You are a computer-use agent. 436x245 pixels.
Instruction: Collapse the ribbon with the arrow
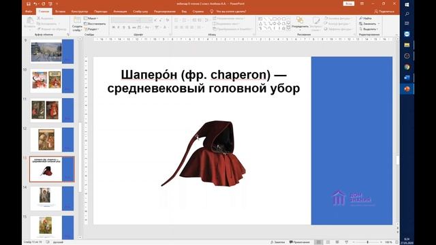[396, 35]
